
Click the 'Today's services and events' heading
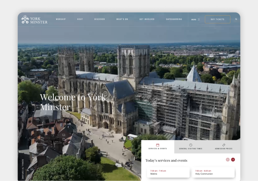tap(166, 160)
